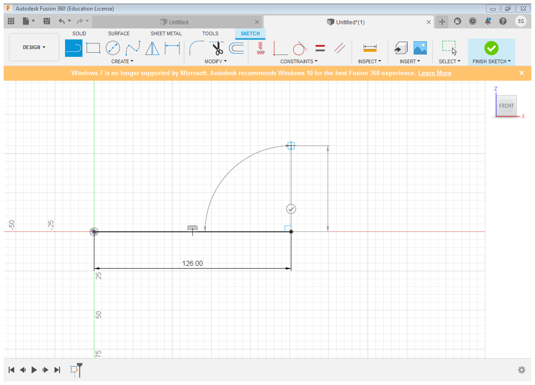This screenshot has width=535, height=385.
Task: Dismiss the Windows 7 warning banner
Action: click(x=521, y=73)
